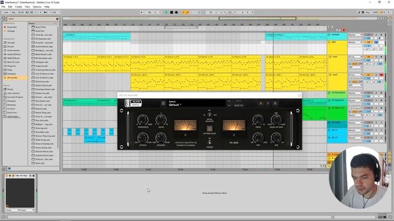
Task: Open the MIDI Effects browser category
Action: click(14, 58)
